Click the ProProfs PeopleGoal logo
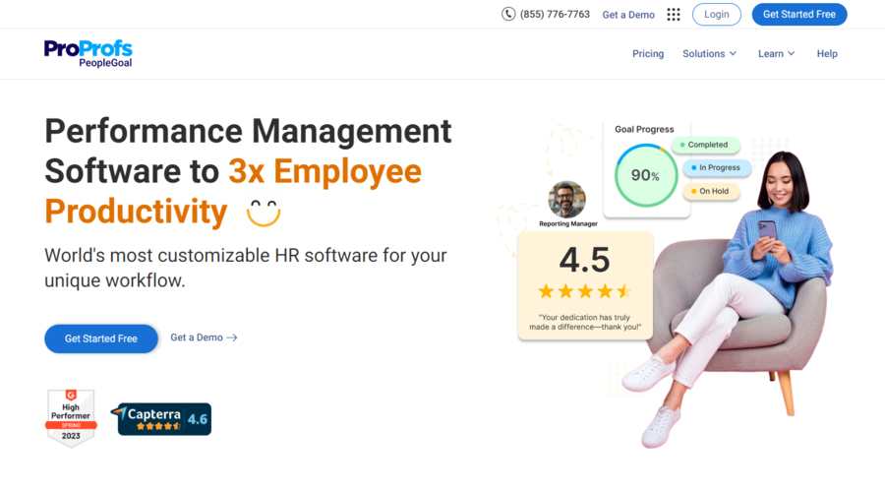885x492 pixels. pyautogui.click(x=88, y=53)
